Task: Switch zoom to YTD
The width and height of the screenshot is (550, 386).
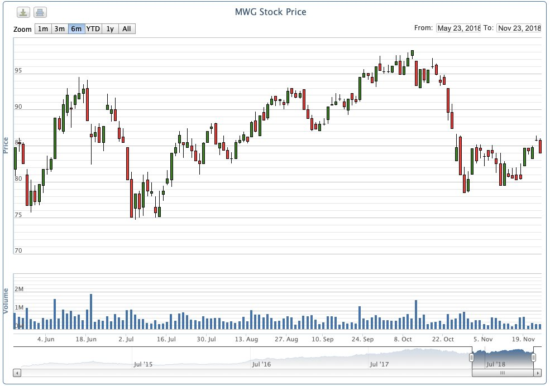Action: pos(93,29)
